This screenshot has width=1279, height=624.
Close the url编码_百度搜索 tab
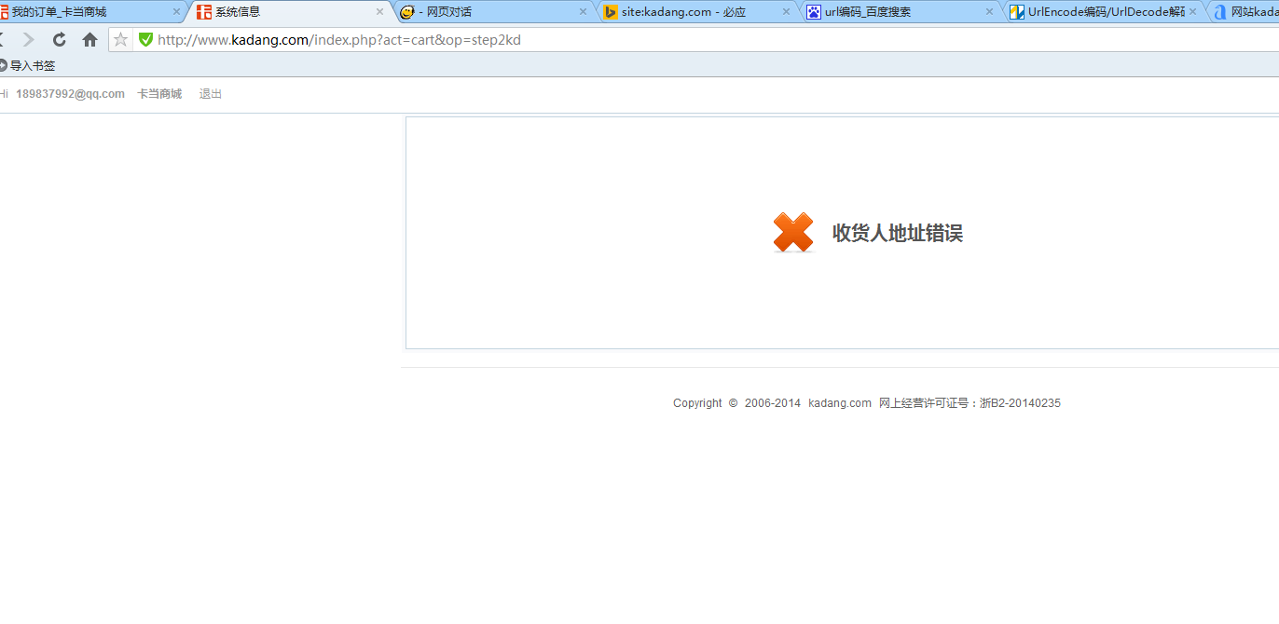click(x=989, y=12)
